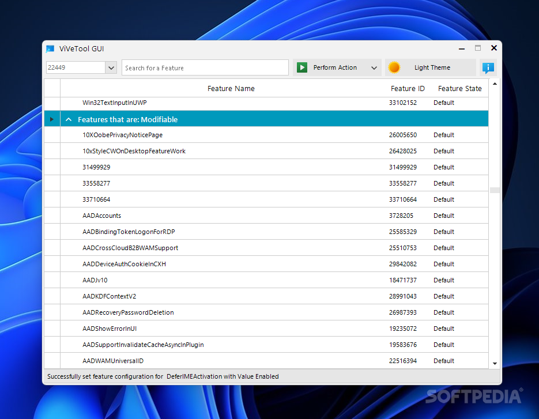Click Default state of AADJv10 row

444,281
